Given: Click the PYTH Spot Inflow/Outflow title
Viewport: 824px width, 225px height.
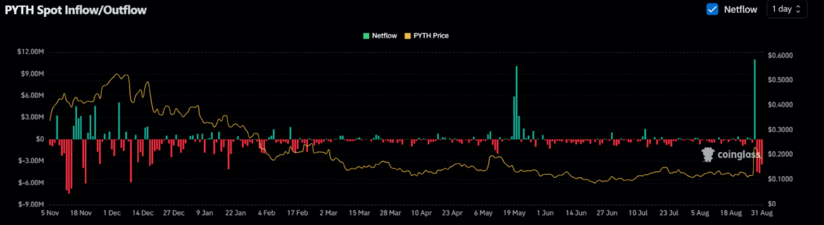Looking at the screenshot, I should pos(75,10).
